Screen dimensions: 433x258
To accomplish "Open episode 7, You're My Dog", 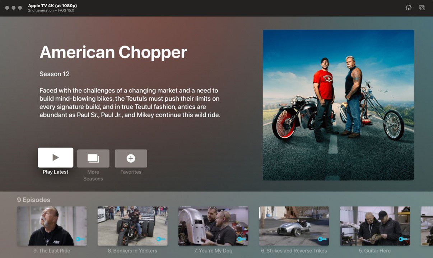I will point(213,226).
